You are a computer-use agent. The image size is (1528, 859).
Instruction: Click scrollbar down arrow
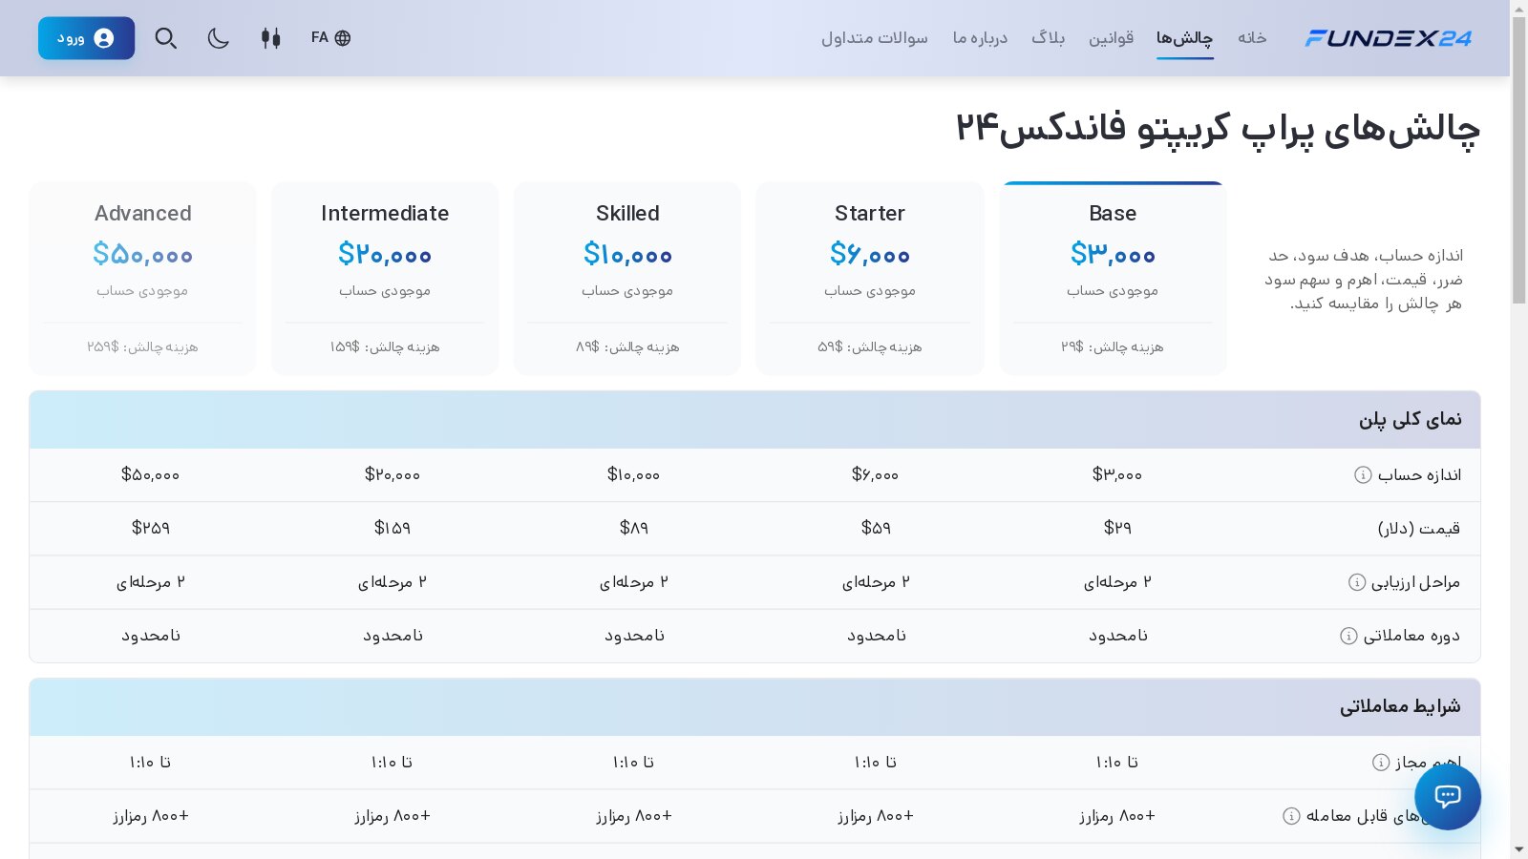click(x=1518, y=849)
